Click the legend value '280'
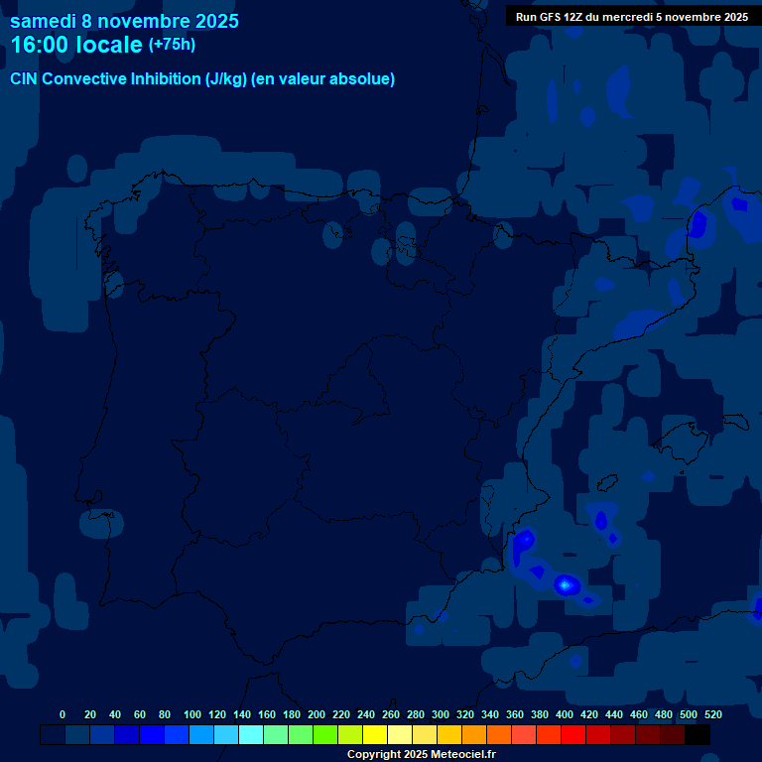Screen dimensions: 762x762 pos(416,714)
